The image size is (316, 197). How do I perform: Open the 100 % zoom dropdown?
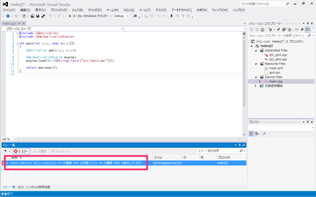pos(9,139)
